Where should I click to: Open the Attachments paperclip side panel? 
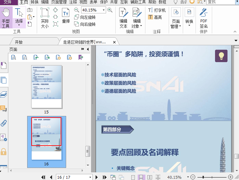pyautogui.click(x=4, y=123)
